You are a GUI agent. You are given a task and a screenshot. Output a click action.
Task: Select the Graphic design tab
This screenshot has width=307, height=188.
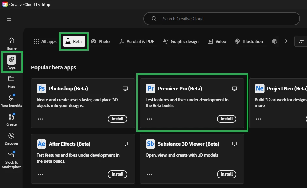181,41
